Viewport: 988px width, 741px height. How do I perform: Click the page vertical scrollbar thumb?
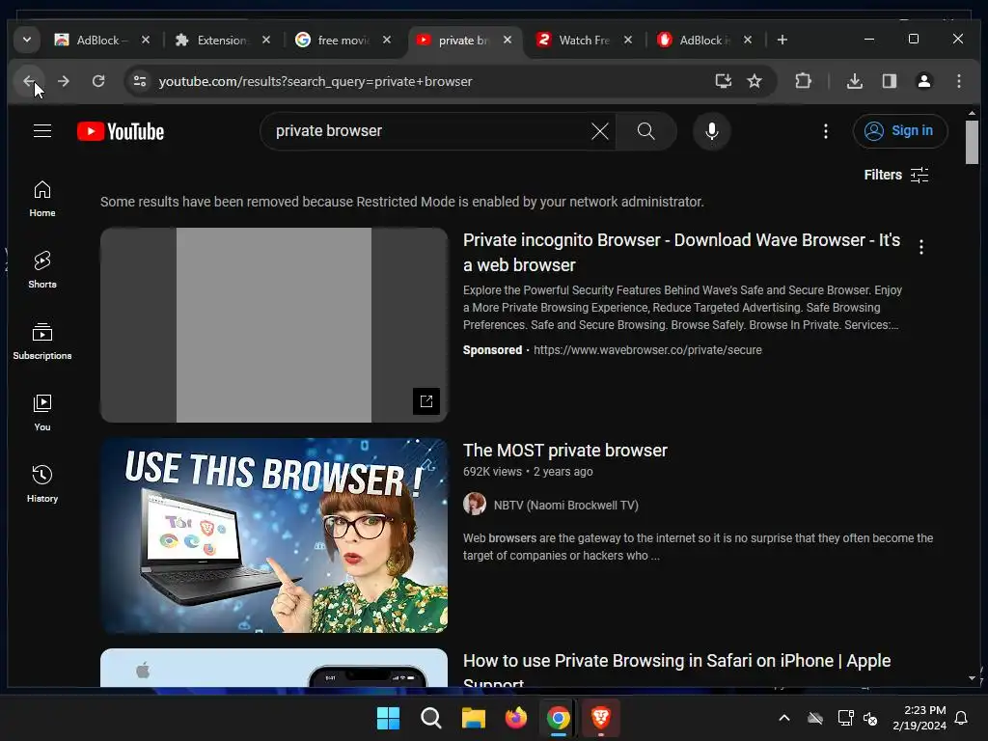(972, 142)
